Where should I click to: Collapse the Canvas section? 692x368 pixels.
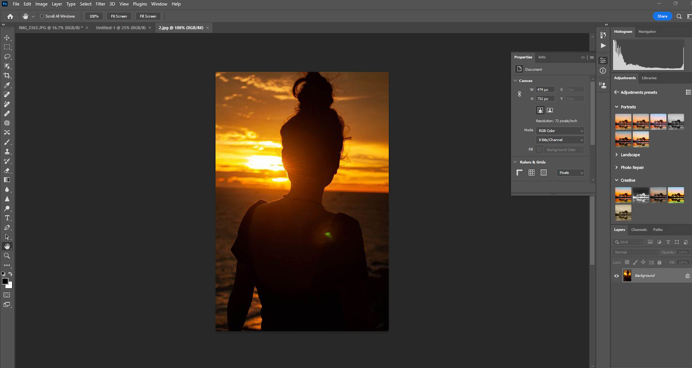(515, 81)
